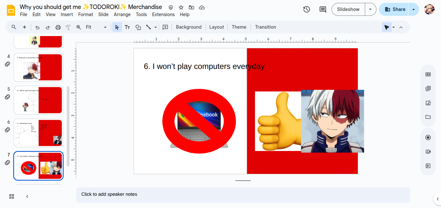Open the pointer mode dropdown arrow
The height and width of the screenshot is (208, 441).
(394, 27)
